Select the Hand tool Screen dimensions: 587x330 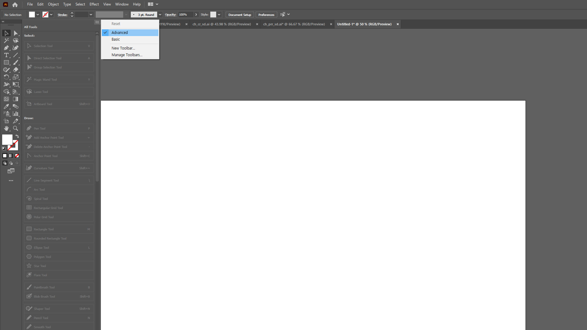click(6, 128)
